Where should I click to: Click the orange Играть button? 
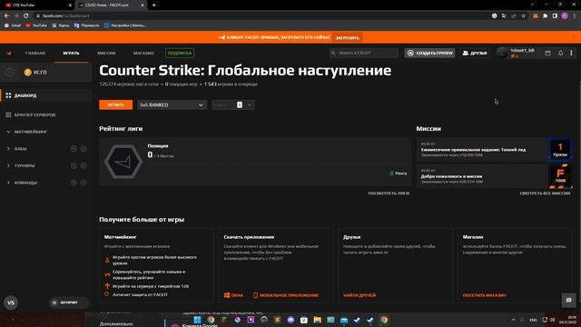coord(115,105)
